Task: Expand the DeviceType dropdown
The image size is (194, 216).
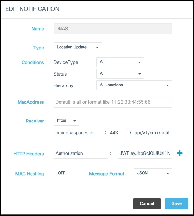Action: (120, 62)
